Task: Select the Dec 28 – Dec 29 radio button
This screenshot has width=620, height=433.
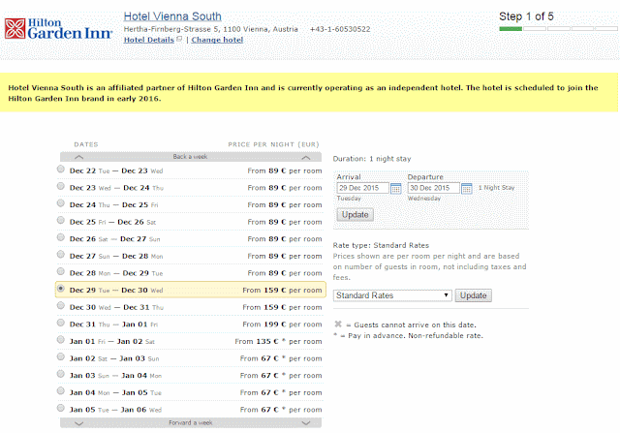Action: tap(60, 271)
